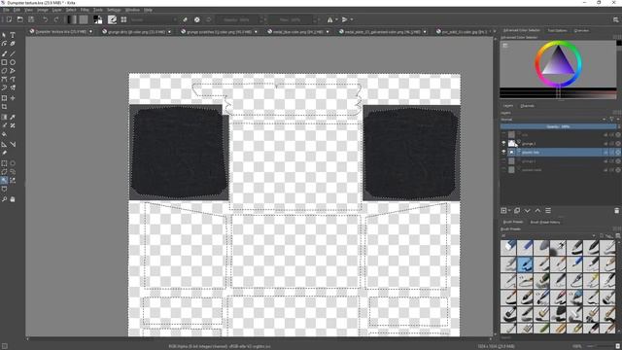The width and height of the screenshot is (622, 350).
Task: Hide the grunge 2 layer
Action: click(x=503, y=143)
